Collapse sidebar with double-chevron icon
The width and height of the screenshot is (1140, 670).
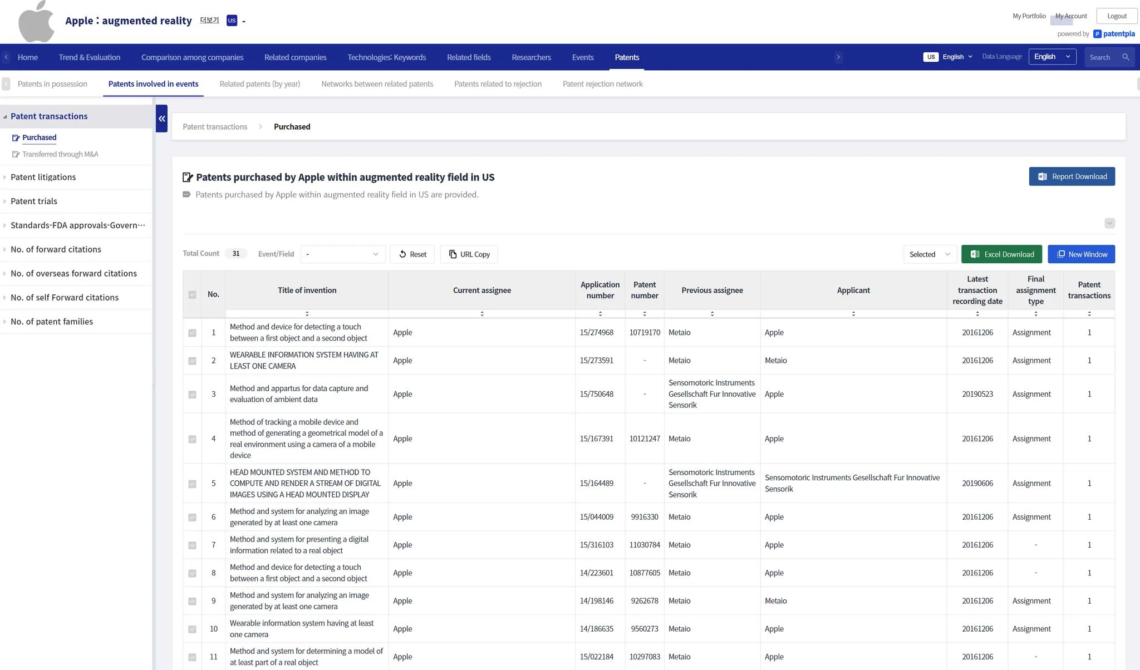point(161,119)
